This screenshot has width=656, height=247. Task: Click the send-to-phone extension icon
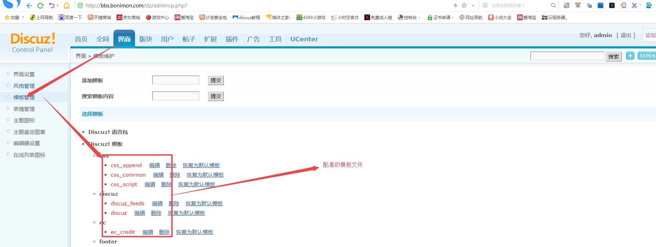pyautogui.click(x=623, y=5)
